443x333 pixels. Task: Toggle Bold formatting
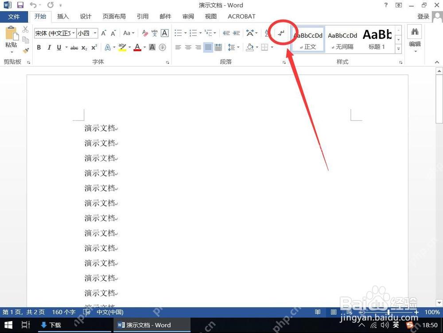coord(39,47)
